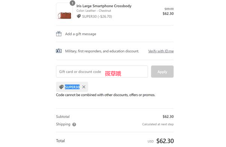Click the tag icon on SUPER30 chip
This screenshot has width=226, height=147.
point(61,87)
